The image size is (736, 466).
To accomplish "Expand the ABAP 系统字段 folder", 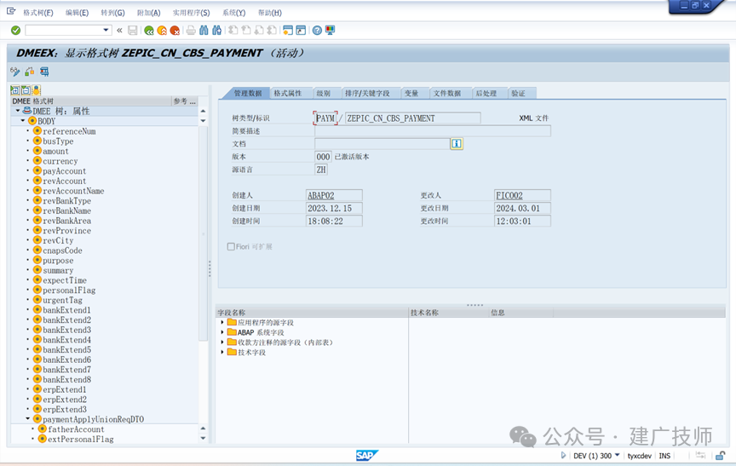I will click(x=222, y=332).
